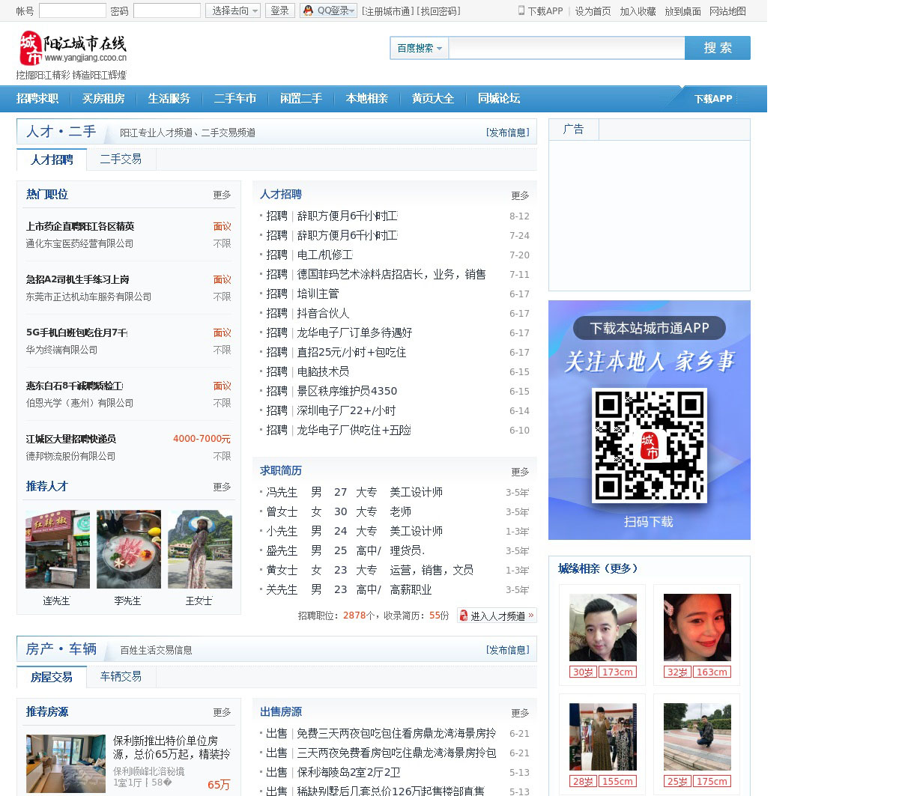Screen dimensions: 899x796
Task: Click into the 帐号 account input field
Action: 72,10
